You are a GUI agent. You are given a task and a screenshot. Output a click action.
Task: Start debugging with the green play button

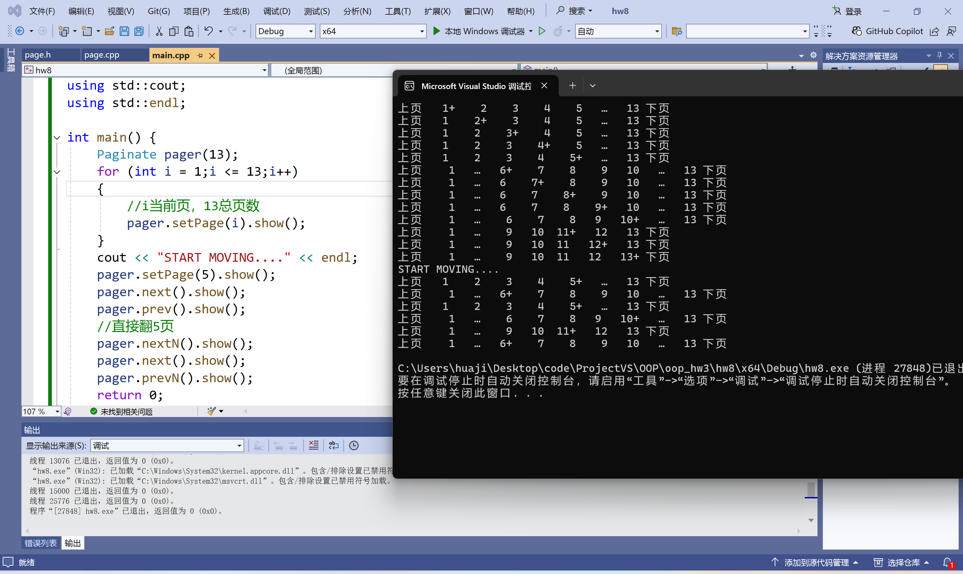[x=436, y=31]
